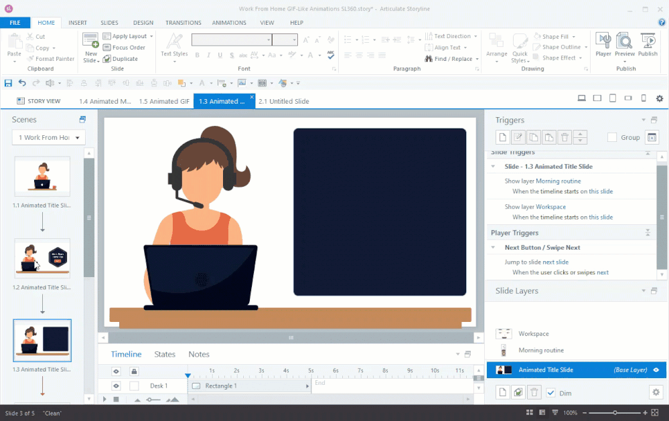The height and width of the screenshot is (421, 669).
Task: Collapse the Slide - 1.3 Animated Title Slide triggers
Action: click(494, 167)
